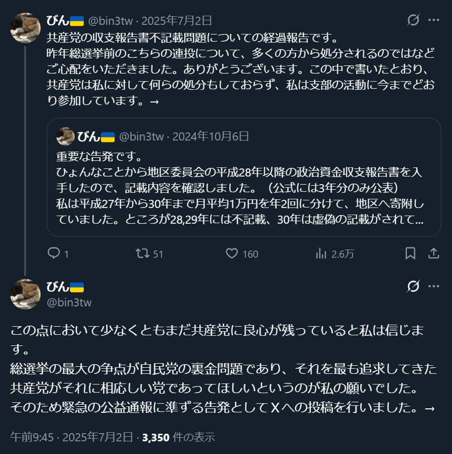The width and height of the screenshot is (452, 454).
Task: Click the びん display name on second post
Action: tap(57, 287)
